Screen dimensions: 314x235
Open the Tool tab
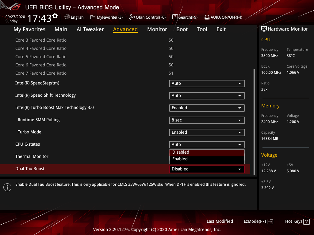[x=202, y=29]
